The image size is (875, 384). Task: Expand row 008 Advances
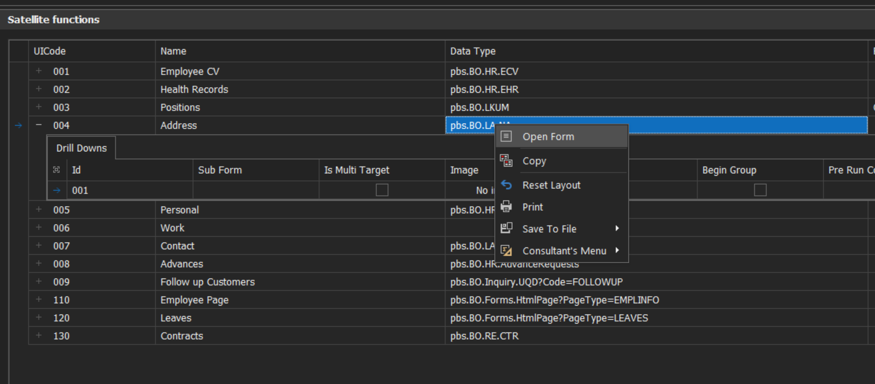pos(39,263)
